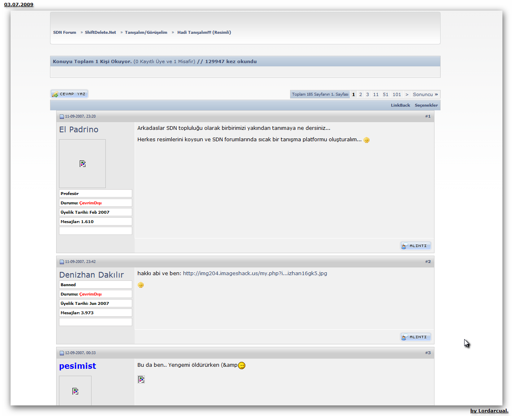Click broken attached image in pesimist's post

tap(141, 379)
